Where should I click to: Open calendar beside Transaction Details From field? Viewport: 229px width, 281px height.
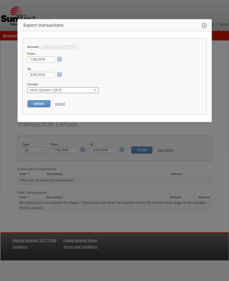(83, 150)
